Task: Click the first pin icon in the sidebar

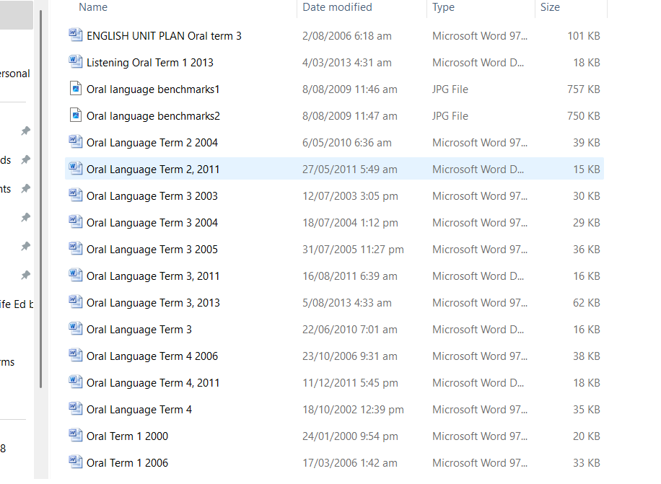Action: (x=26, y=131)
